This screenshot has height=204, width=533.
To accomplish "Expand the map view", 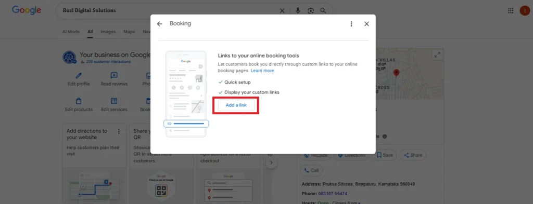I will 437,55.
